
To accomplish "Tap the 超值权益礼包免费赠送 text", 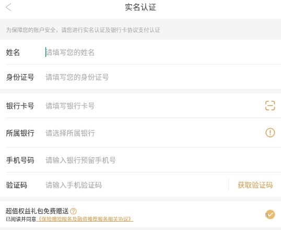I will pos(37,211).
